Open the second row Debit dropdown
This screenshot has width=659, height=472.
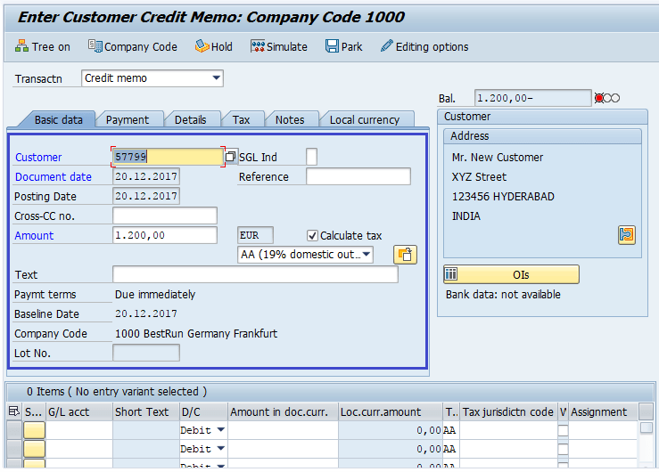(220, 449)
